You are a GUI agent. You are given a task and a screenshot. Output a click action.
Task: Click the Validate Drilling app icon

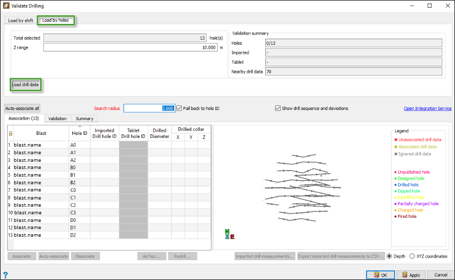click(x=6, y=6)
